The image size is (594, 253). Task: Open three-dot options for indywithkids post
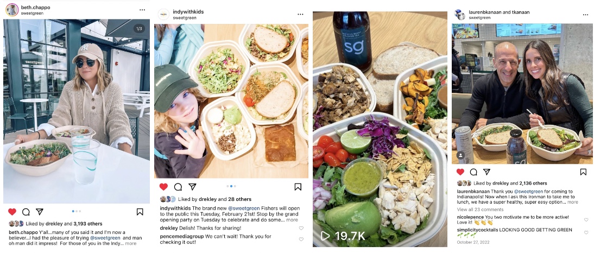(x=300, y=15)
